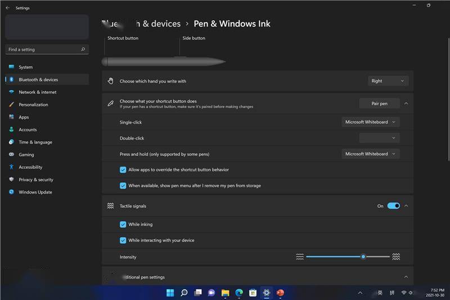Open Gaming settings
The image size is (450, 300).
[x=47, y=154]
